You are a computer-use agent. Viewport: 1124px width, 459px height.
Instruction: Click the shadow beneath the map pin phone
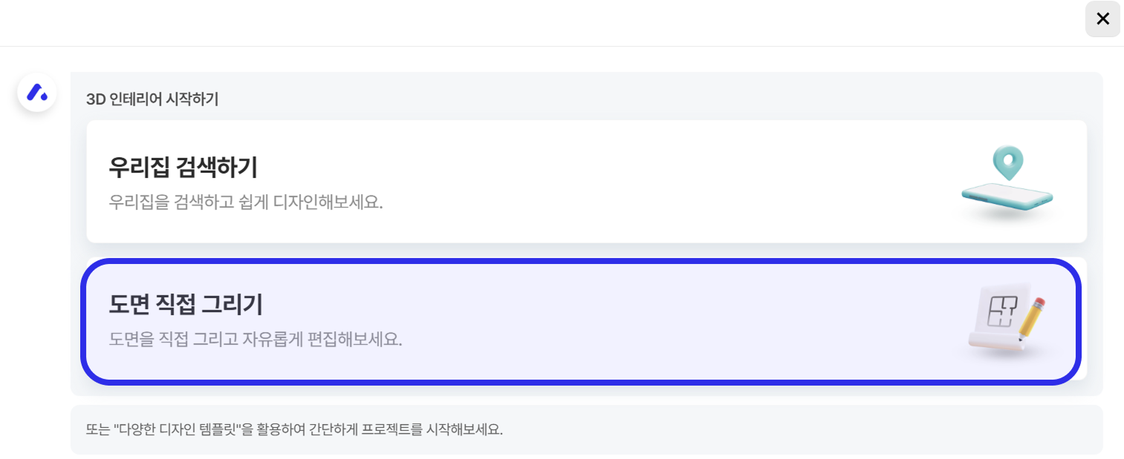1008,216
